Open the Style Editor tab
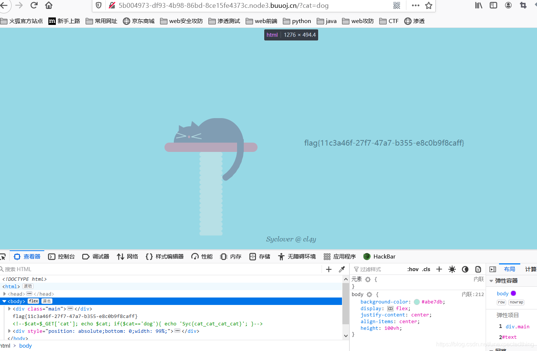Image resolution: width=537 pixels, height=351 pixels. [164, 257]
